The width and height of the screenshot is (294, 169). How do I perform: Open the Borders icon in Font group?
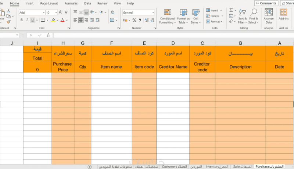click(x=43, y=20)
